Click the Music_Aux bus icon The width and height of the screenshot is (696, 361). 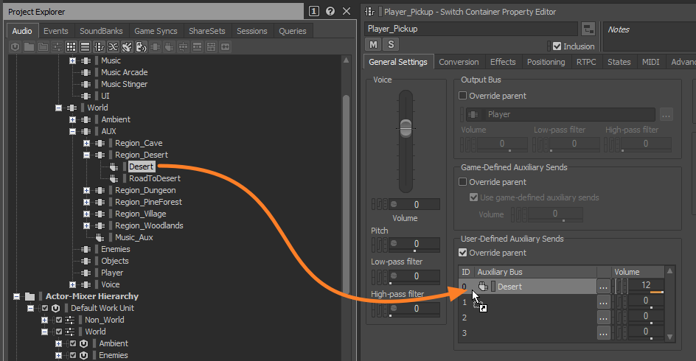click(100, 238)
